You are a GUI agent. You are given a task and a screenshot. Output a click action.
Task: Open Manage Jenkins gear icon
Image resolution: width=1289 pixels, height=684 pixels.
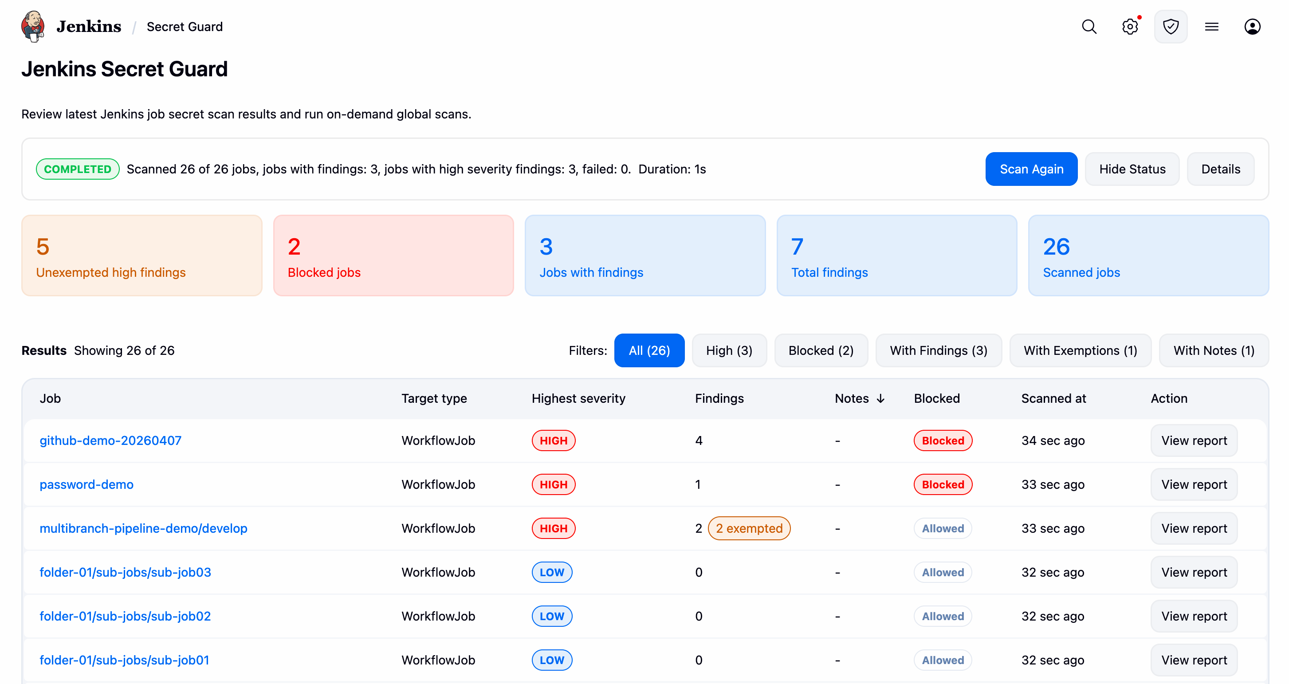click(x=1130, y=27)
